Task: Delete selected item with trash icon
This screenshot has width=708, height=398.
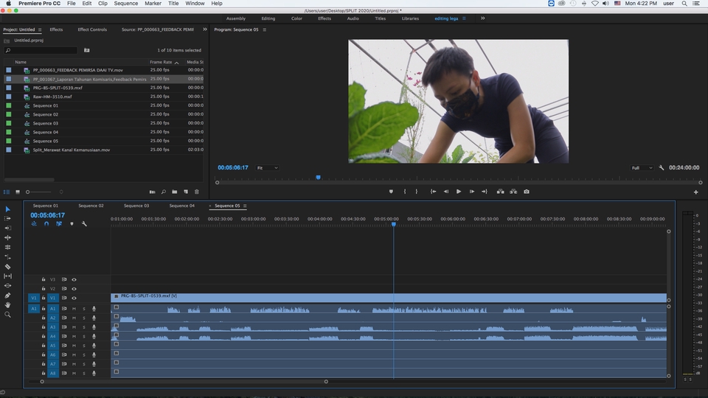Action: [x=196, y=192]
